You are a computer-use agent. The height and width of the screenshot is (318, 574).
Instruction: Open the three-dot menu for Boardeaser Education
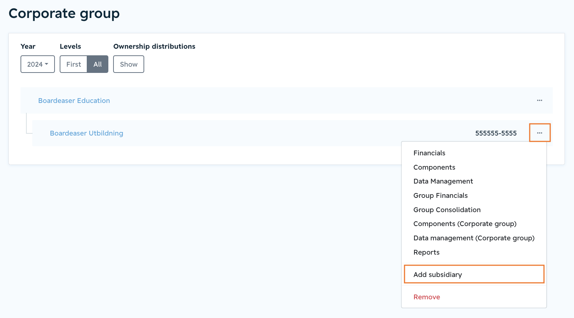pos(540,100)
